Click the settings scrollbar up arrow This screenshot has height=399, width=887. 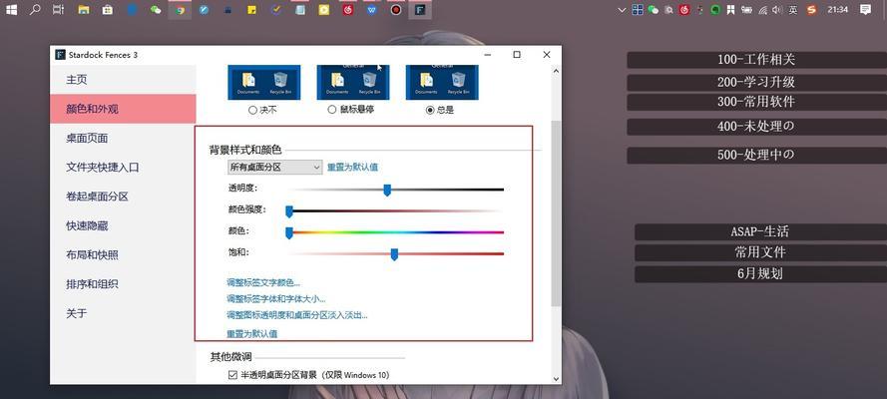556,71
